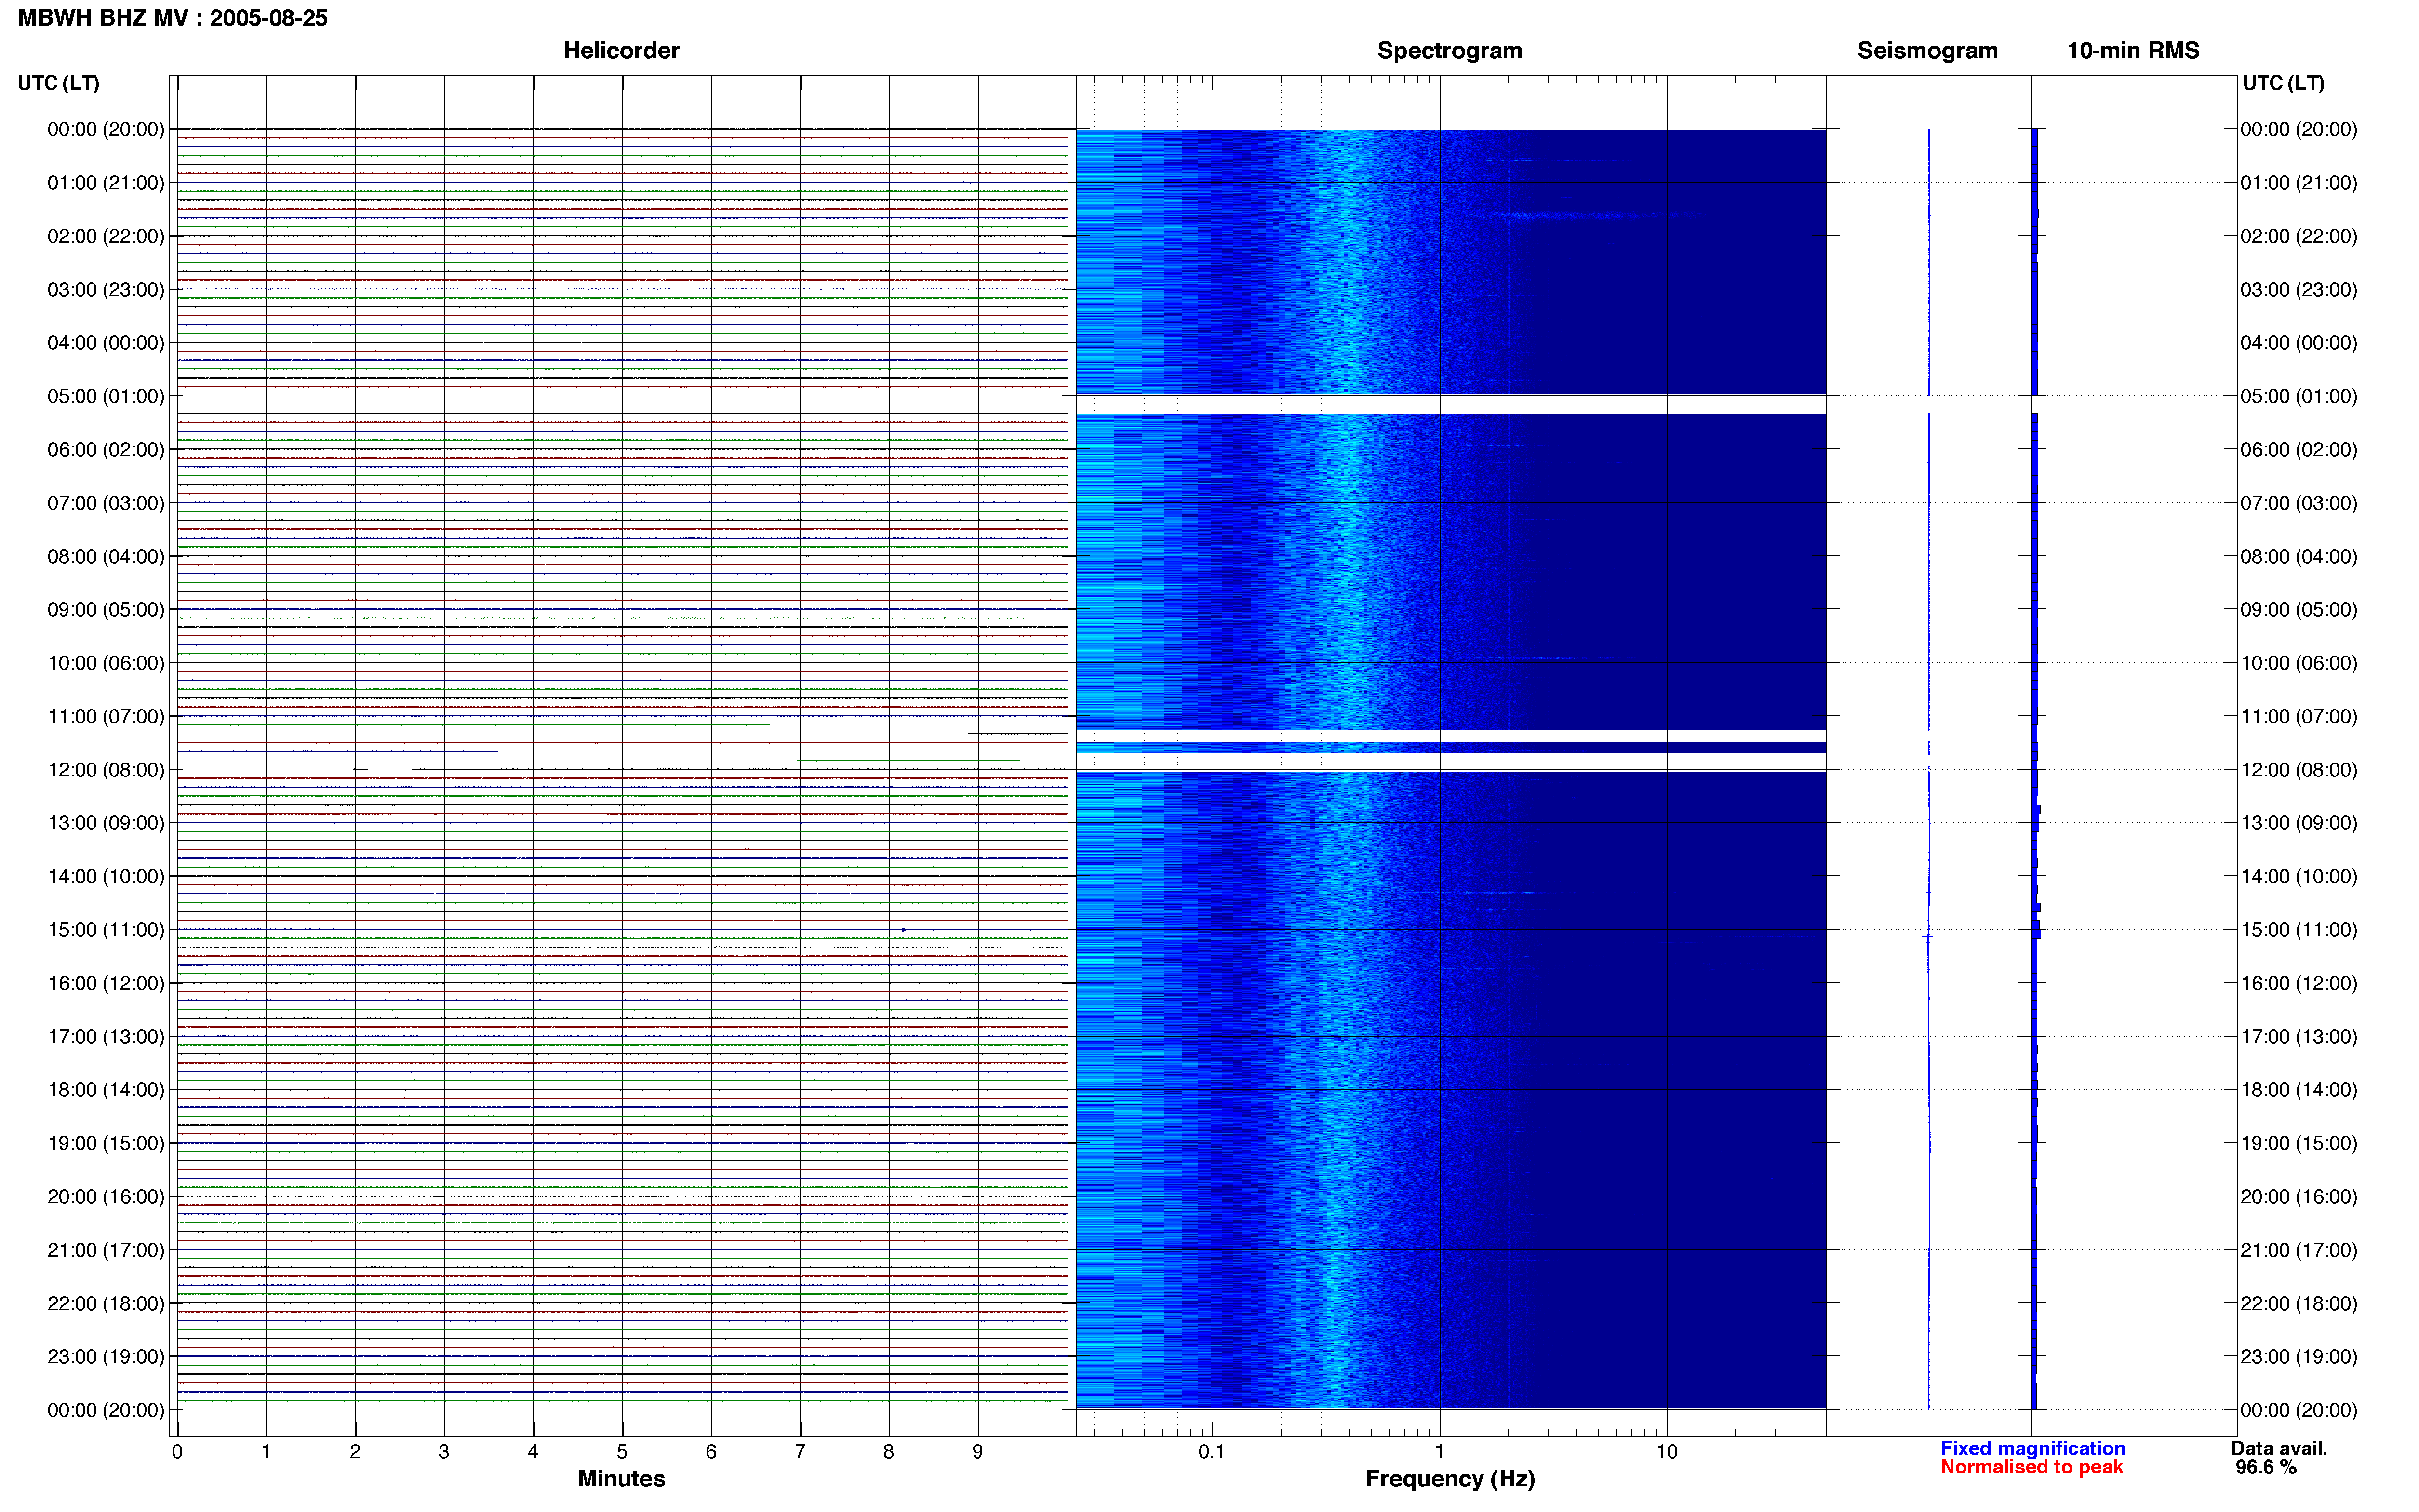Click the plot title 'MBWH BHZ MV : 2005-08-25'
Viewport: 2419px width, 1512px height.
pyautogui.click(x=173, y=18)
